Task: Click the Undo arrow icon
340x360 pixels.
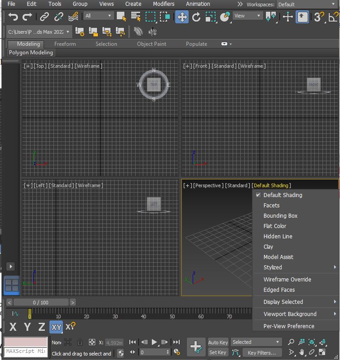Action: 13,17
